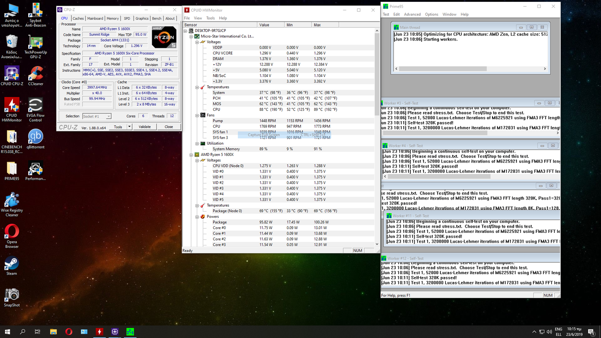Open Test menu in Prime95
Screen dimensions: 601x338
tap(386, 15)
